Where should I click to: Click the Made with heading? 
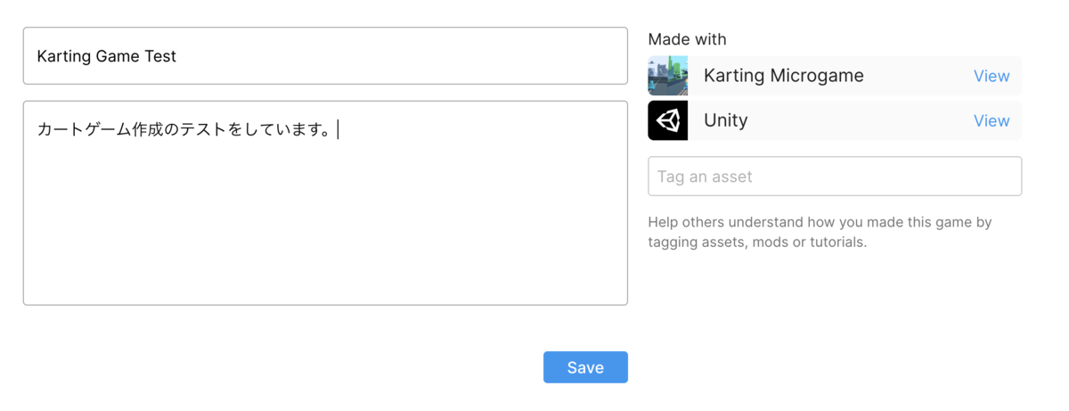(687, 39)
